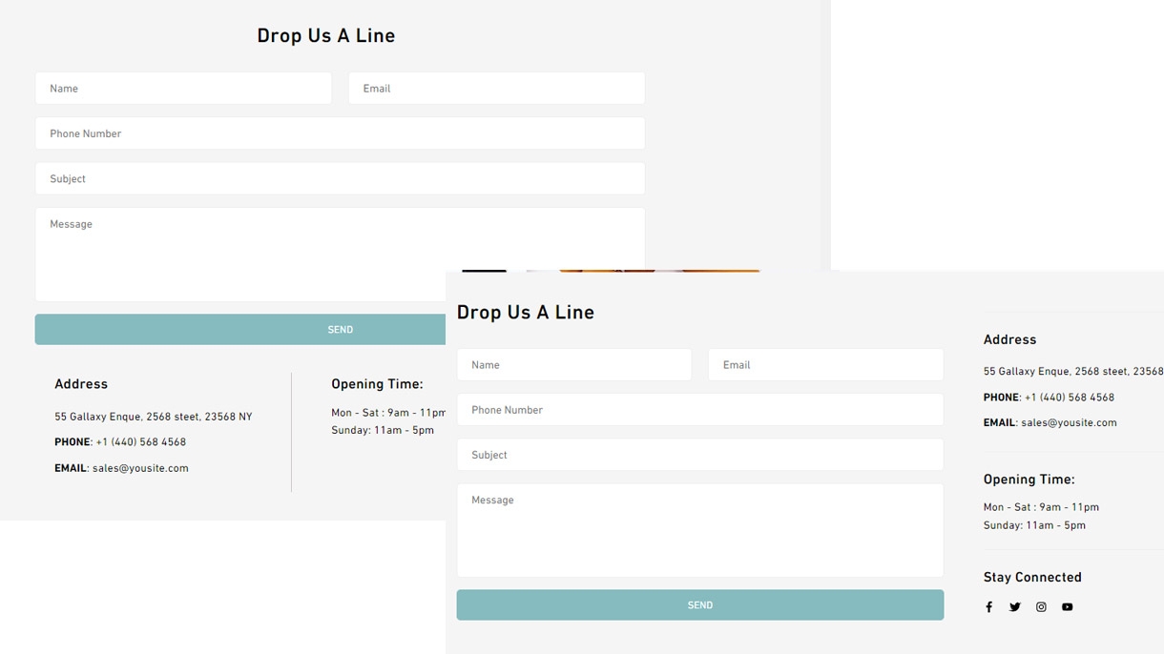Click the phone number in the right-side Address panel
This screenshot has height=654, width=1164.
tap(1070, 398)
